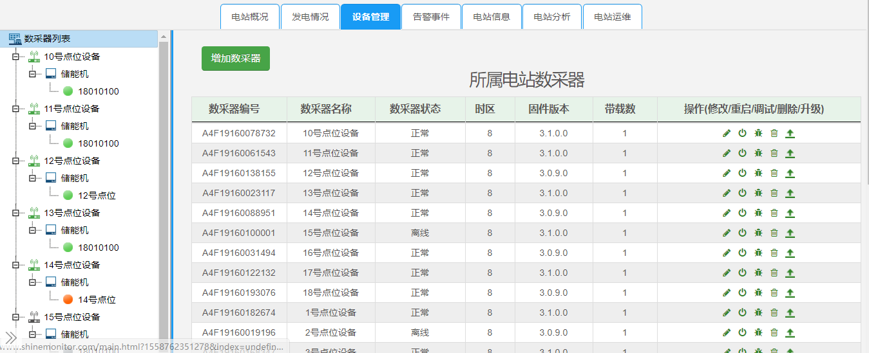Collapse the 11号点位设备 tree node
Image resolution: width=869 pixels, height=353 pixels.
[15, 109]
